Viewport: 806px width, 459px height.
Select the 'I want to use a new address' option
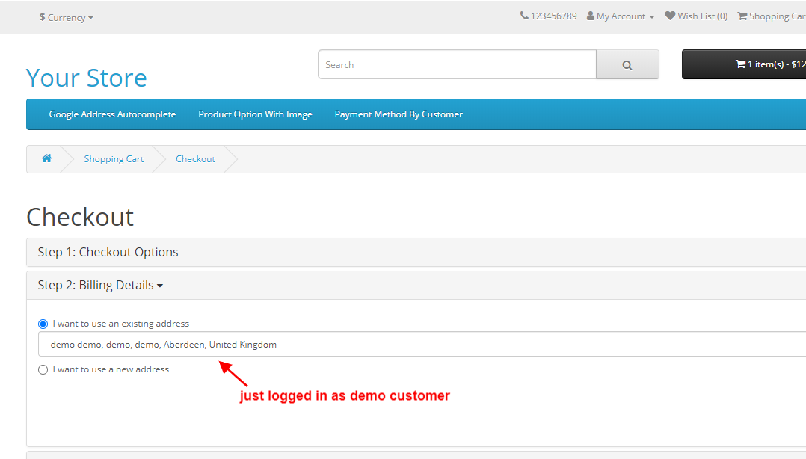(43, 369)
